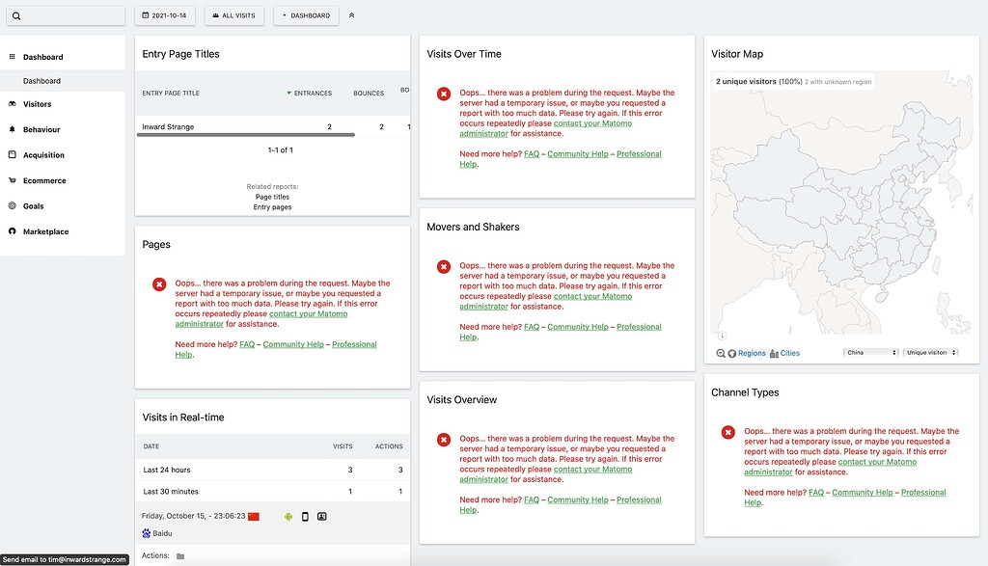This screenshot has height=566, width=988.
Task: Click the Ecommerce cart icon in the sidebar
Action: pyautogui.click(x=11, y=180)
